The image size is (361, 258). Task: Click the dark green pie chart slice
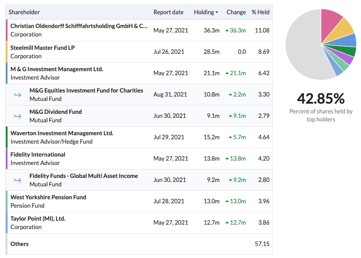click(345, 50)
